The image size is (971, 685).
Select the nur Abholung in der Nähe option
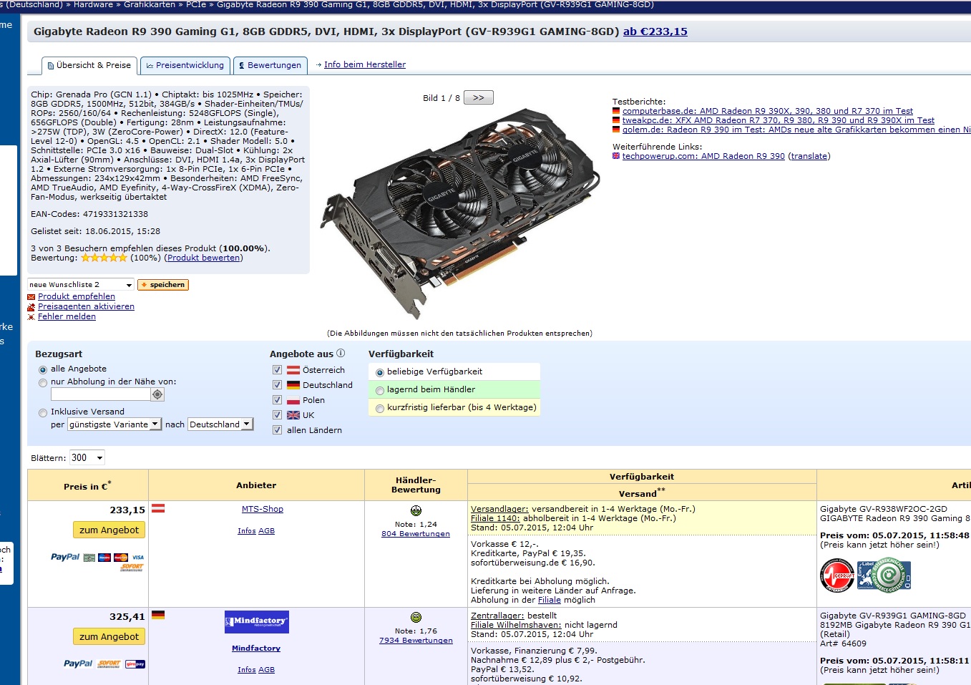coord(43,383)
